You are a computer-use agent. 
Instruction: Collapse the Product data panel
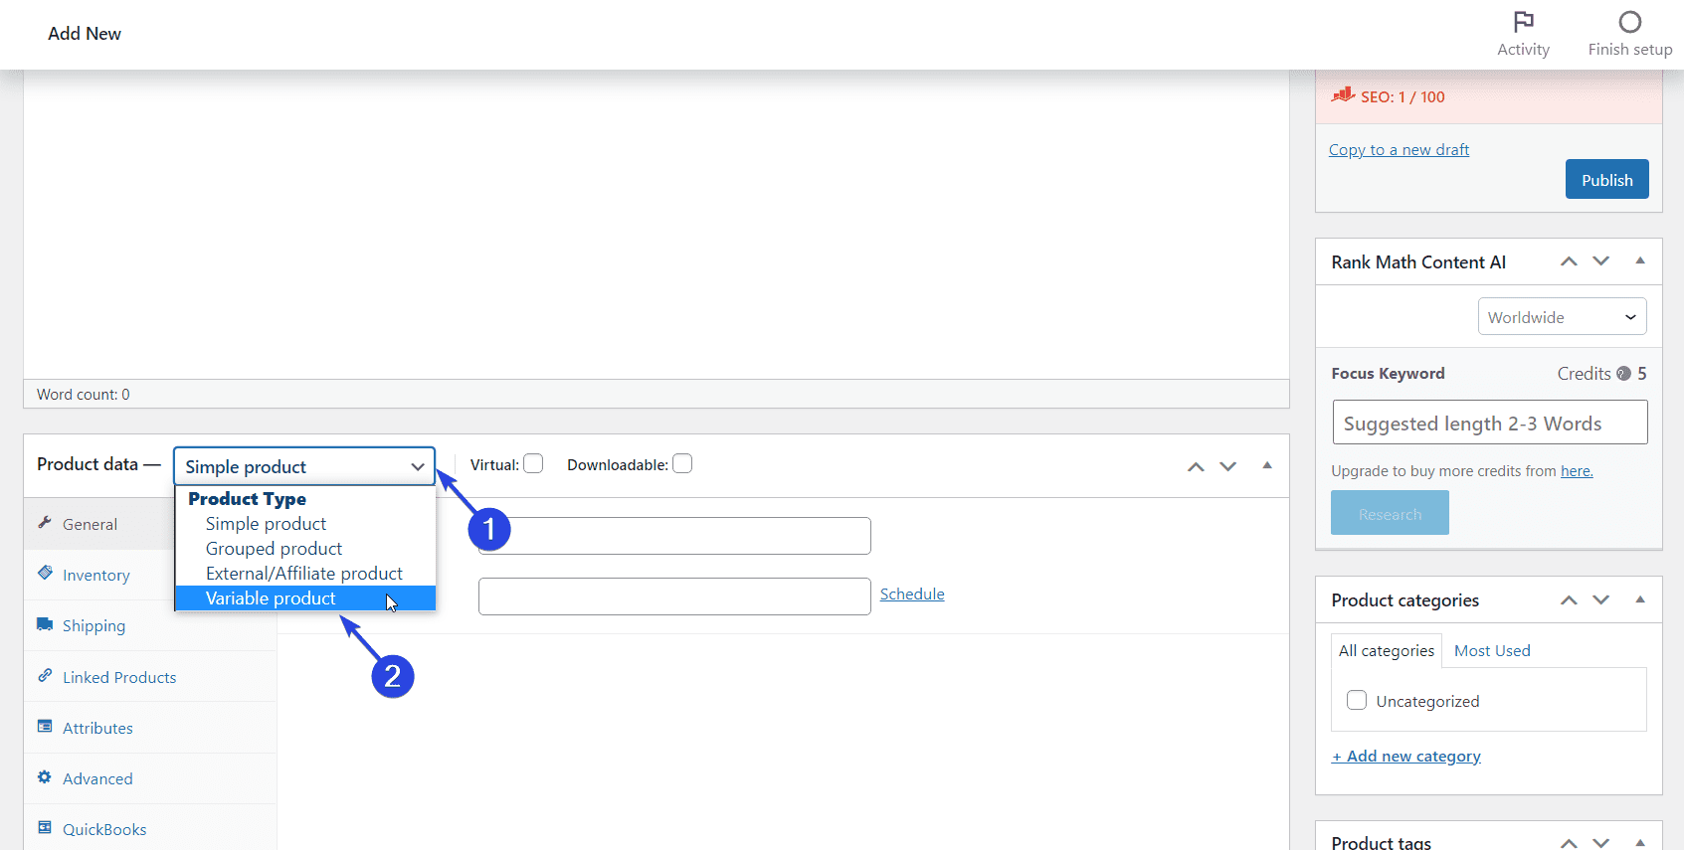(x=1267, y=465)
